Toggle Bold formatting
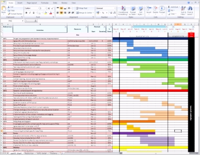 [x=26, y=13]
